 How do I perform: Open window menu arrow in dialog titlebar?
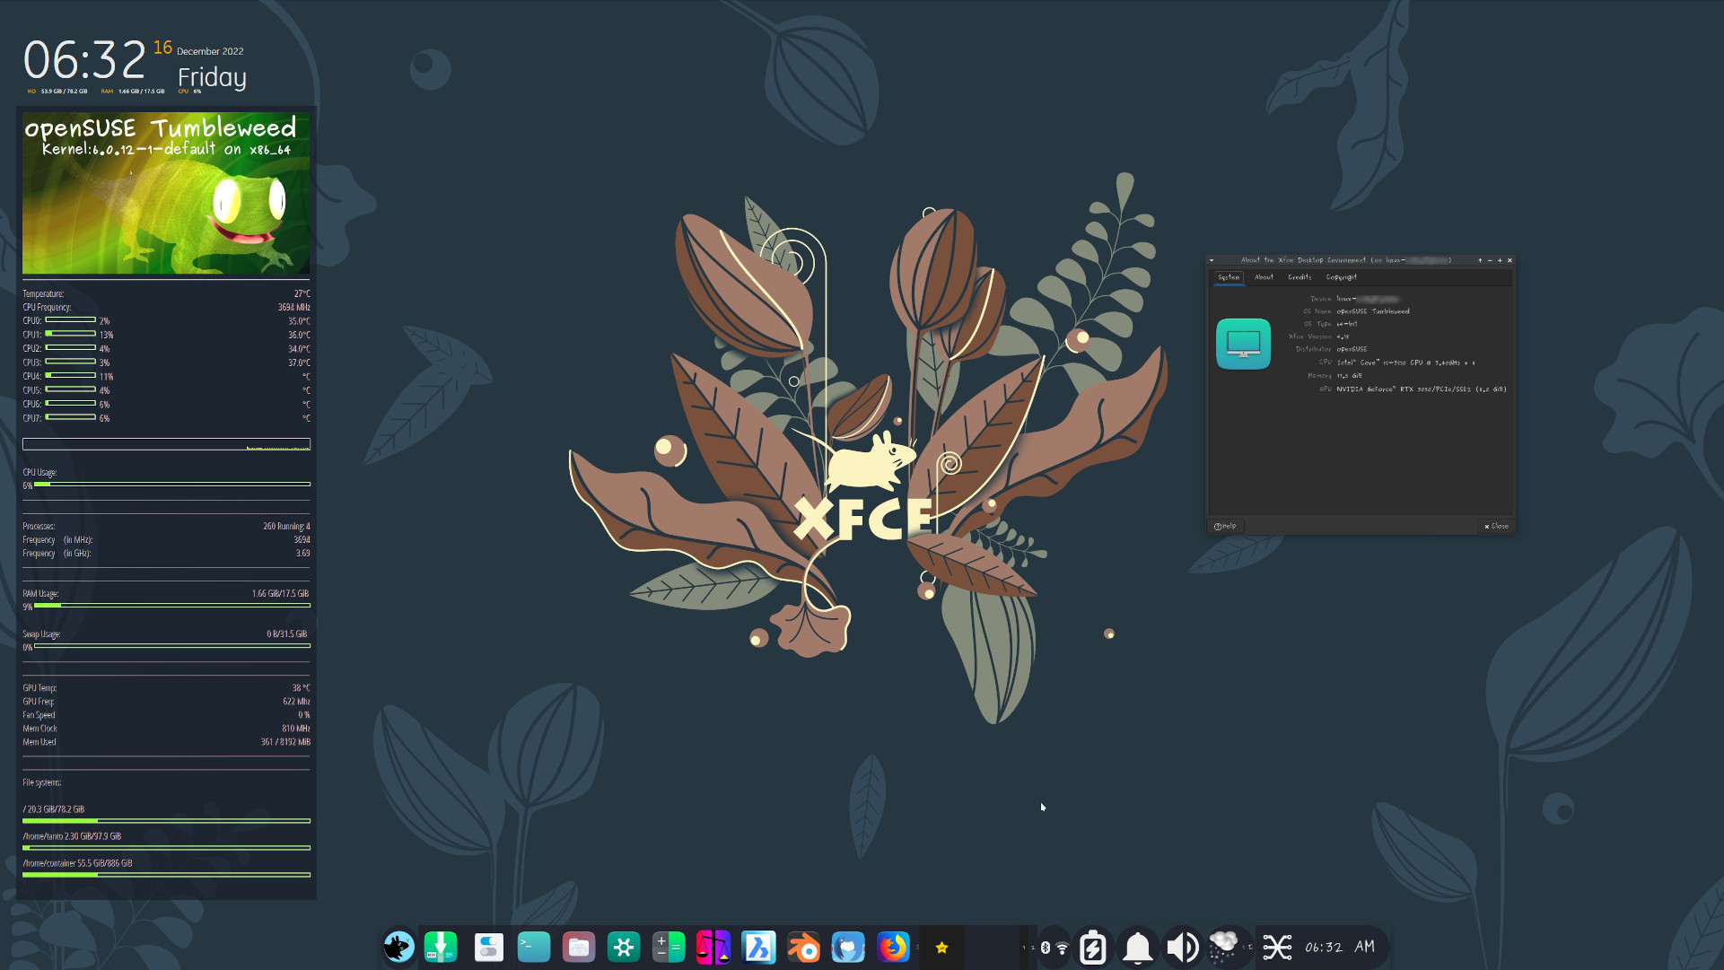tap(1212, 260)
